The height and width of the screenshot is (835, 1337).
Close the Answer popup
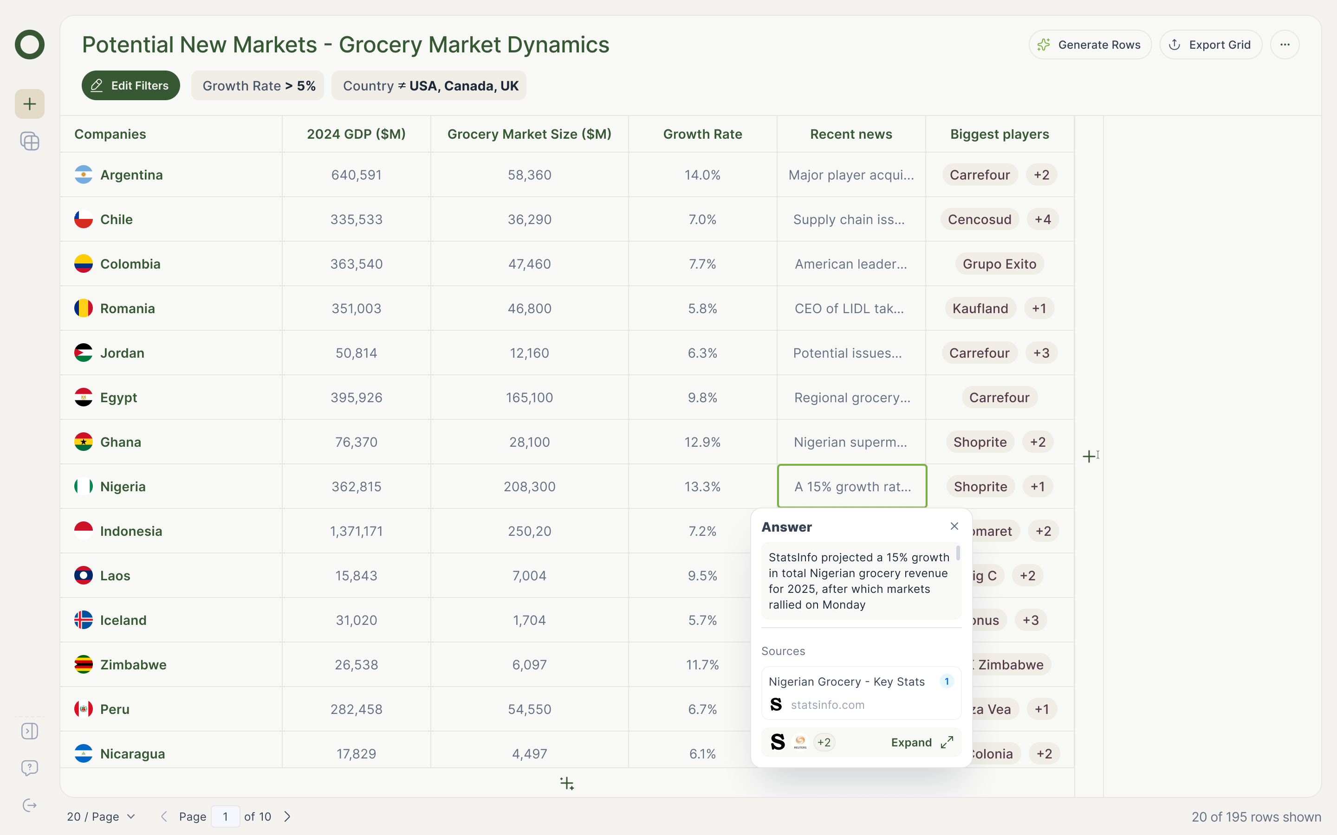954,527
